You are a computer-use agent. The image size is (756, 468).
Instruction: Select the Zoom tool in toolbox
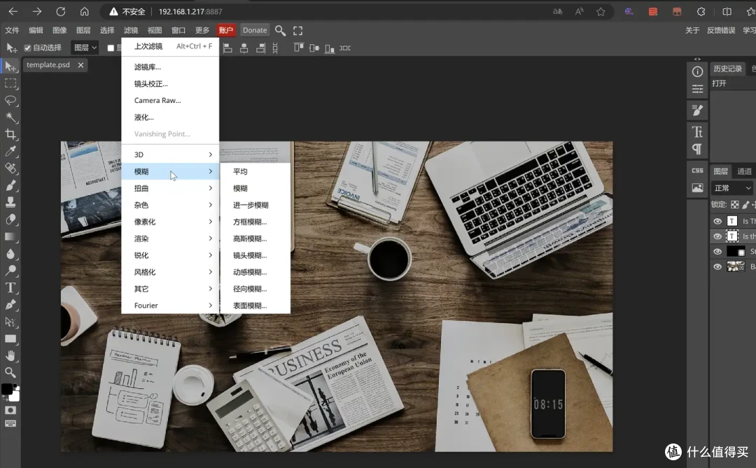[x=10, y=373]
